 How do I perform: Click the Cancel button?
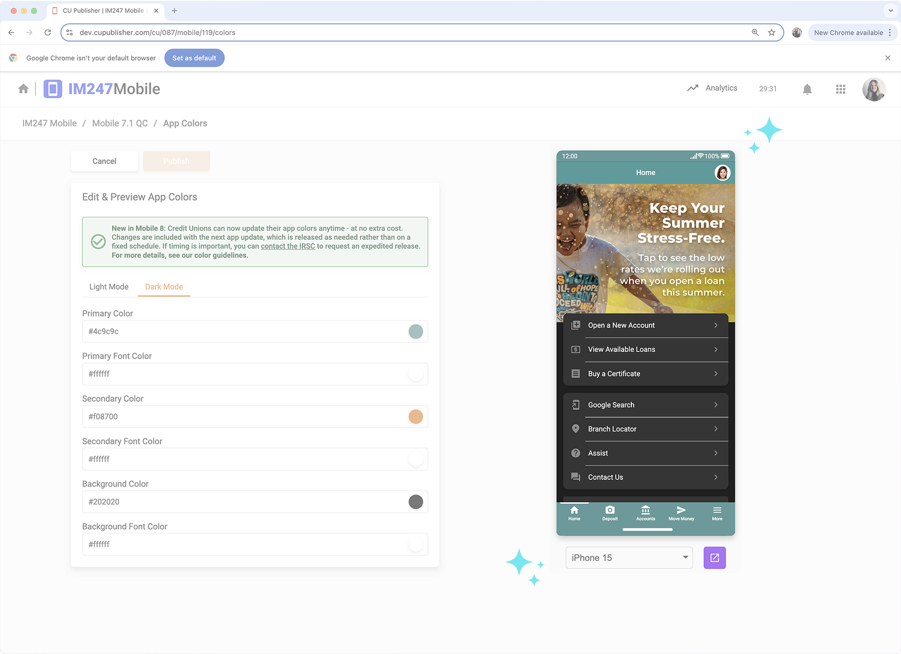click(x=104, y=161)
